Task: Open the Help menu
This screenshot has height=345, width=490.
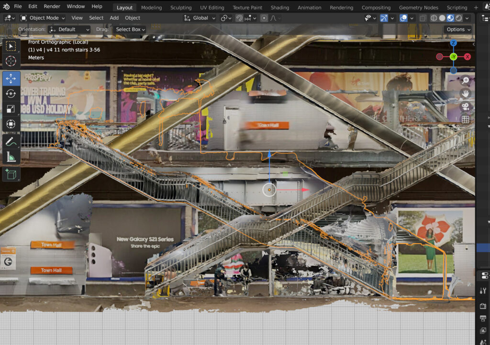Action: tap(97, 6)
